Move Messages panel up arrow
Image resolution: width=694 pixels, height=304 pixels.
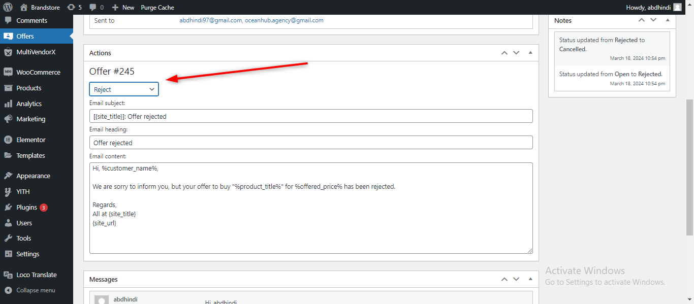[504, 279]
